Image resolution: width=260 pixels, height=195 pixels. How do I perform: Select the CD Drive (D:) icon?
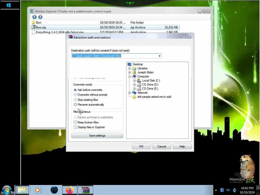tap(139, 84)
